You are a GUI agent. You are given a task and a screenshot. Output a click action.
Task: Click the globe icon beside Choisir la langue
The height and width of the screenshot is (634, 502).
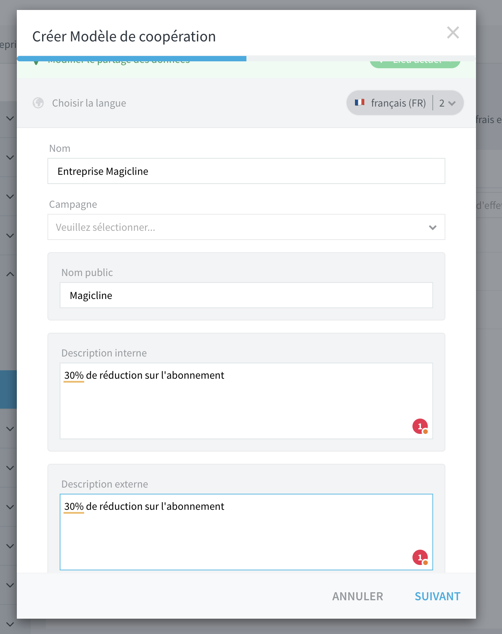click(38, 103)
